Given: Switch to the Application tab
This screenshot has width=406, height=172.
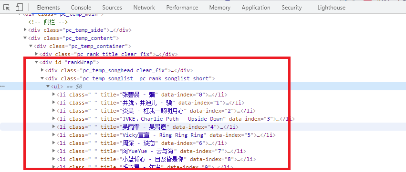Looking at the screenshot, I should pyautogui.click(x=256, y=8).
